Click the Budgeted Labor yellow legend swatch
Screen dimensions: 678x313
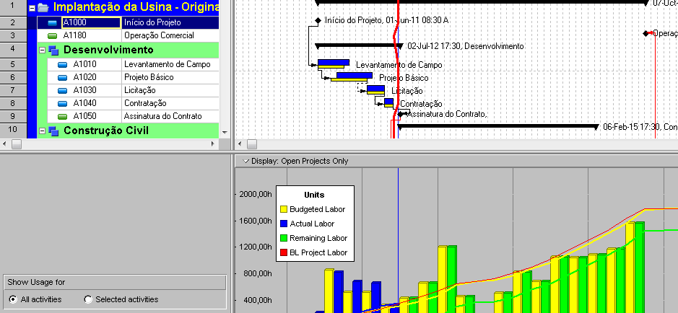click(284, 209)
